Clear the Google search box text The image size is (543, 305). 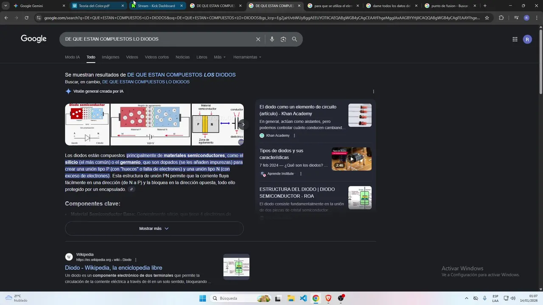pos(258,39)
